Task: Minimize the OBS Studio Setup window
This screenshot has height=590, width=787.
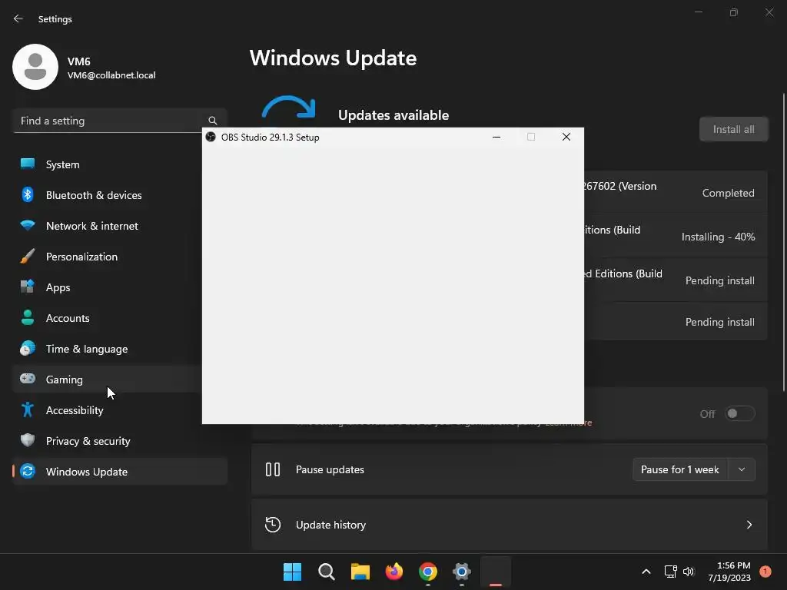Action: tap(496, 137)
